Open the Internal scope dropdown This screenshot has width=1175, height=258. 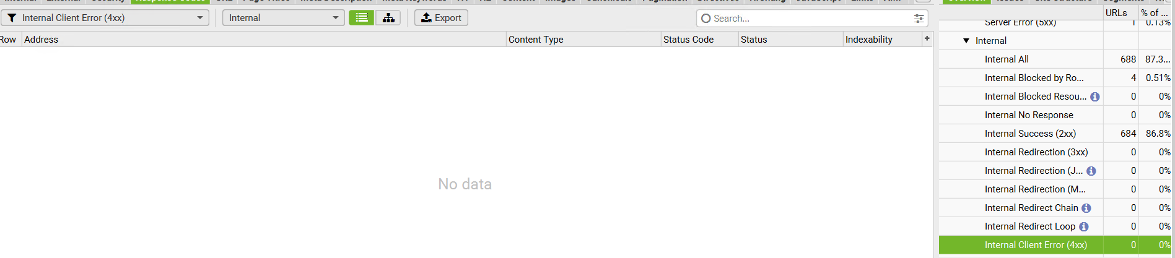pyautogui.click(x=283, y=17)
